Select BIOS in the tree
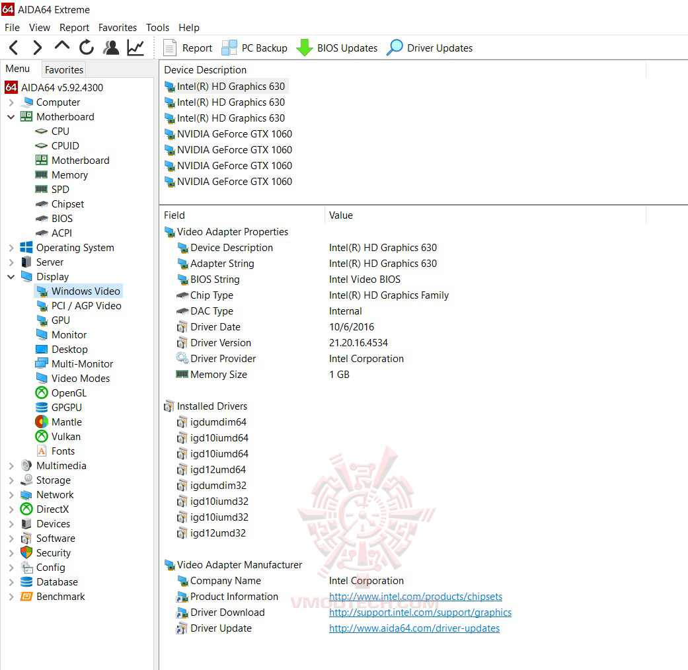Viewport: 688px width, 670px height. point(54,219)
